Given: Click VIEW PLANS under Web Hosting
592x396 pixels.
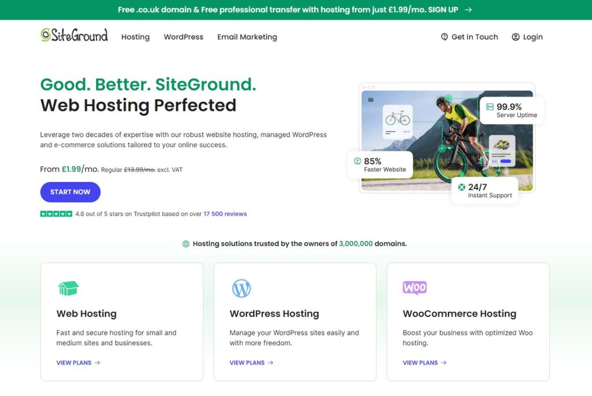Looking at the screenshot, I should click(x=73, y=363).
